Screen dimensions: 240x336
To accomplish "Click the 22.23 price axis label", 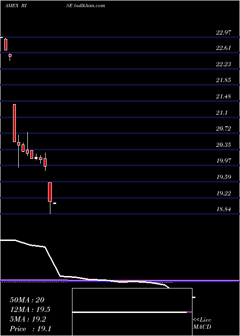I will tap(224, 64).
